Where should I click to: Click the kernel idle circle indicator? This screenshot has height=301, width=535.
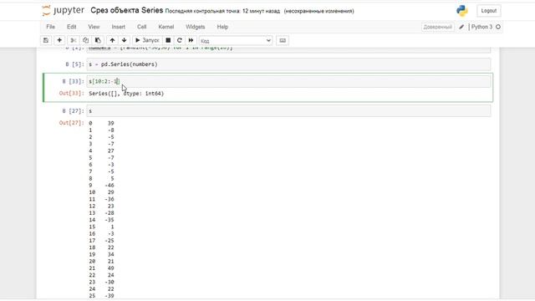pyautogui.click(x=498, y=27)
